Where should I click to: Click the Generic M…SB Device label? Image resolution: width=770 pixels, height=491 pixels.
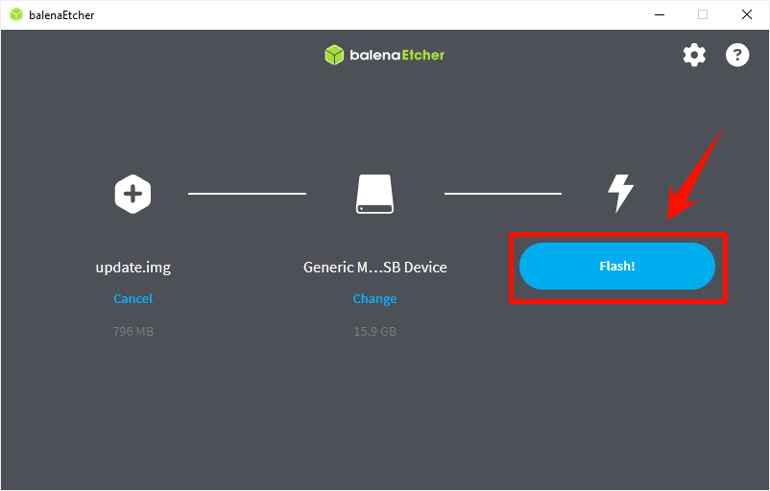coord(374,268)
